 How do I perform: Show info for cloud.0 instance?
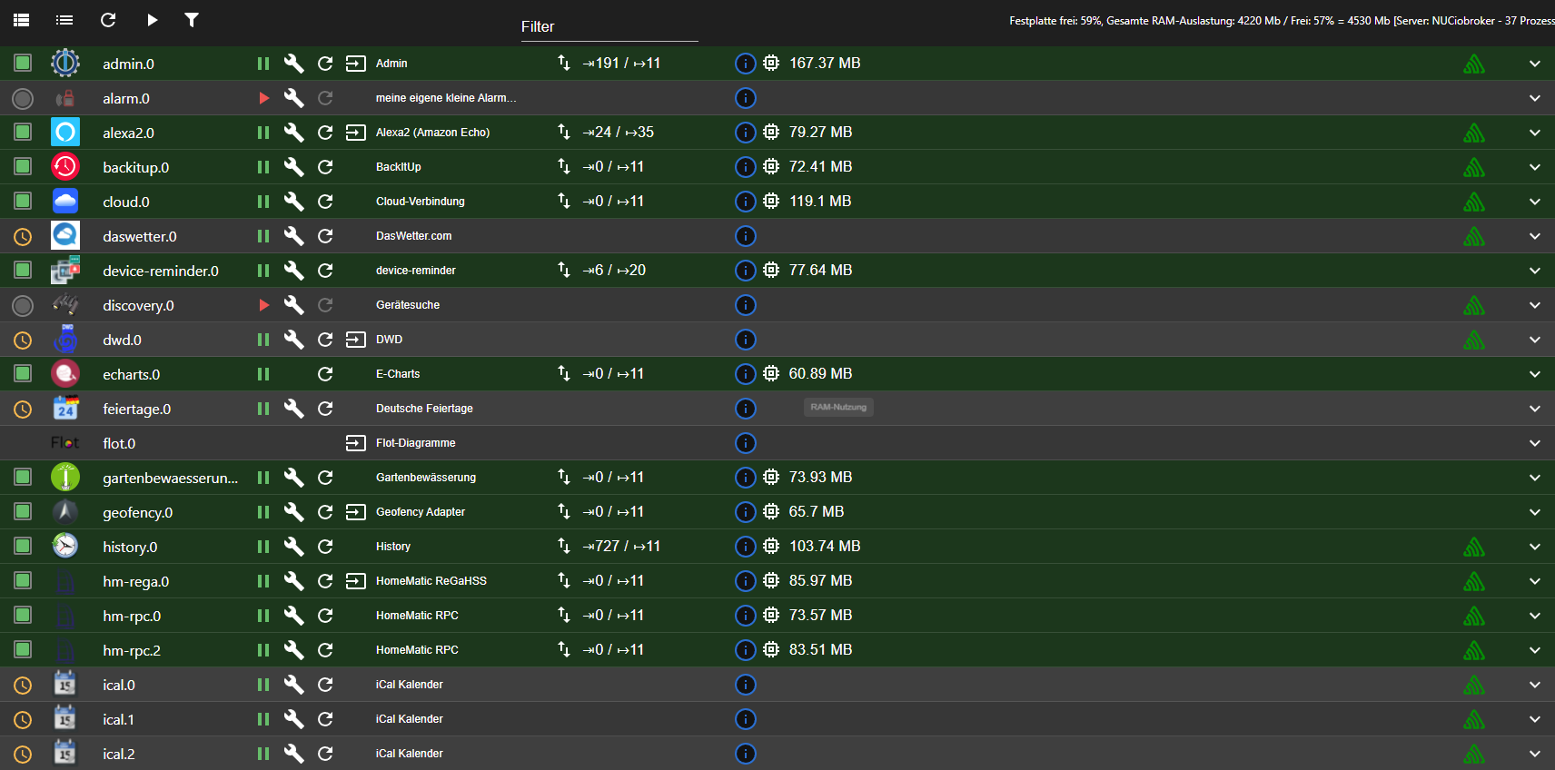point(745,202)
